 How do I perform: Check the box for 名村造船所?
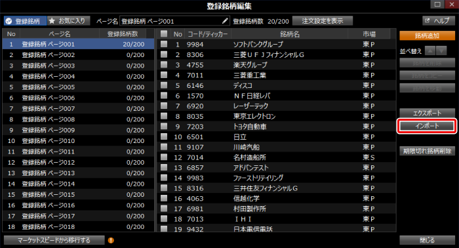[164, 157]
